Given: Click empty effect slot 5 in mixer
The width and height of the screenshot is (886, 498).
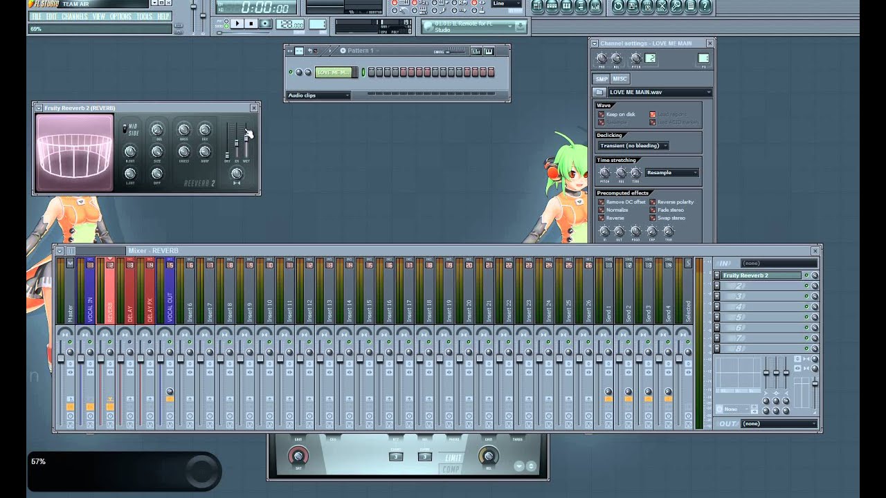Looking at the screenshot, I should click(761, 317).
